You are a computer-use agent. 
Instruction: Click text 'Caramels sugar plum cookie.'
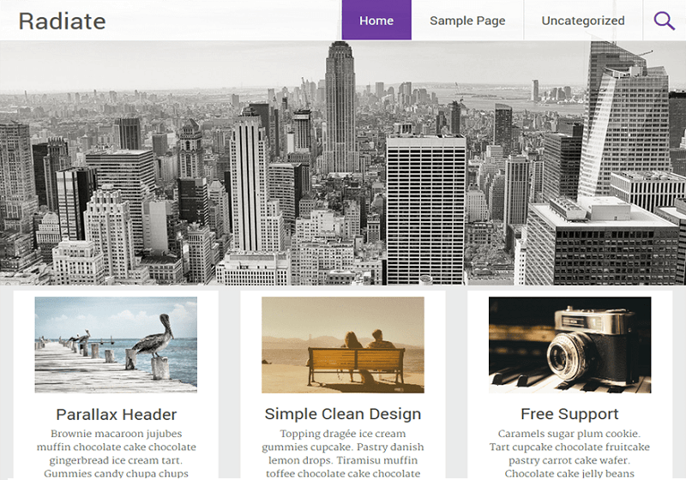(x=569, y=434)
